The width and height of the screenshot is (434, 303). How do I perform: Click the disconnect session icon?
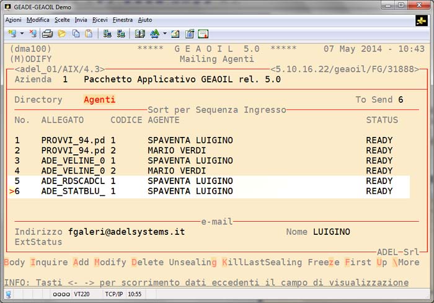tap(32, 33)
